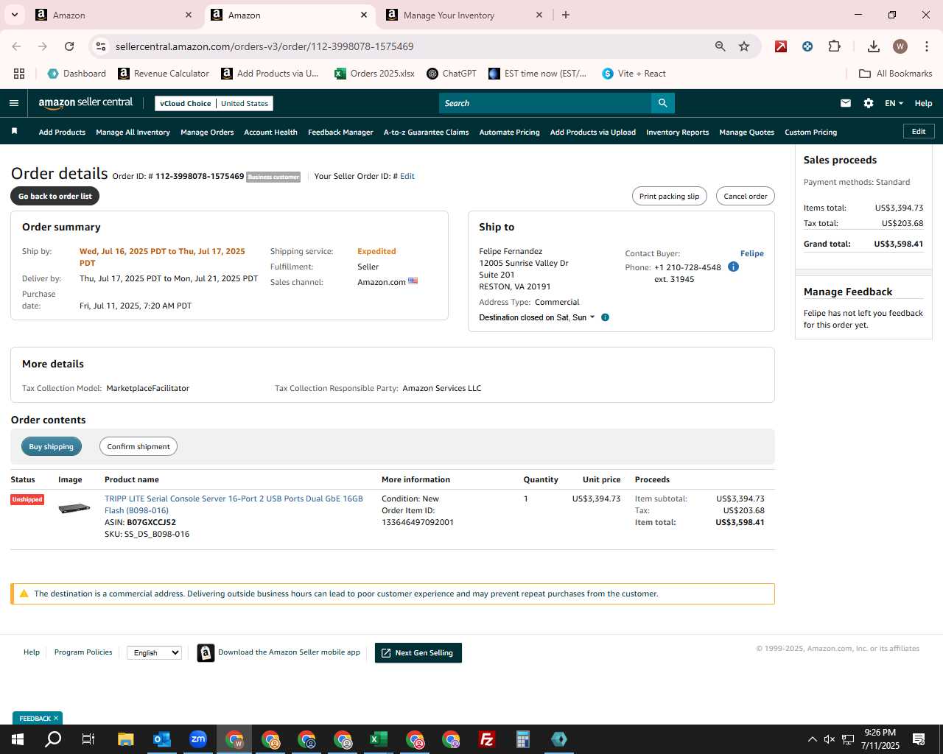This screenshot has height=754, width=943.
Task: Expand the EN language dropdown in the header
Action: (x=894, y=103)
